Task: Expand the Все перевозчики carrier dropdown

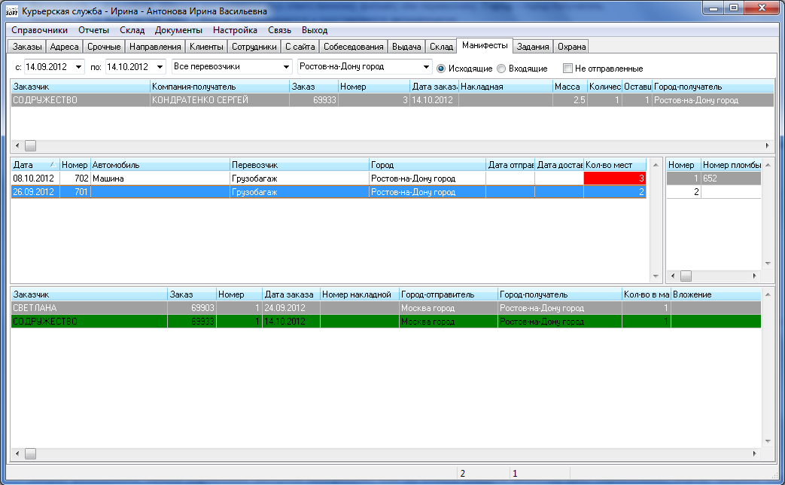Action: 286,66
